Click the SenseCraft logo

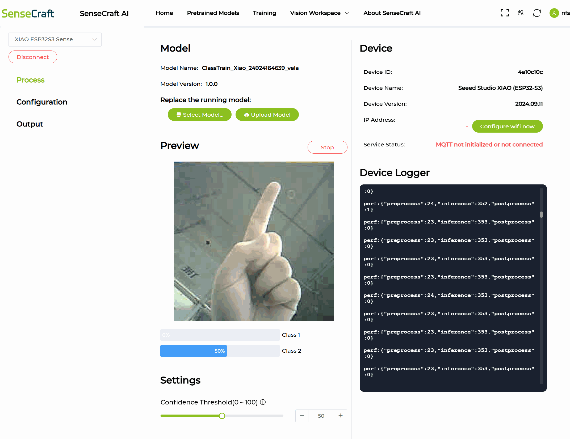pos(28,13)
